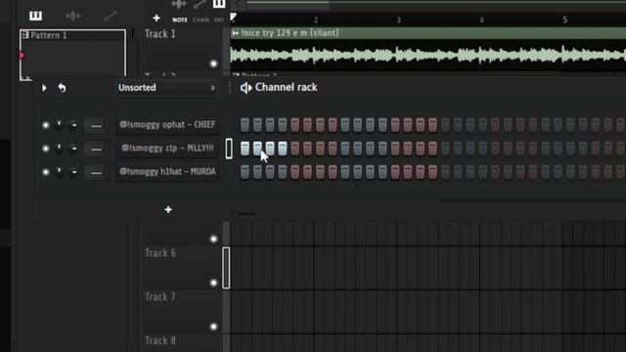This screenshot has width=626, height=352.
Task: Click the plus button beside NOTE tab
Action: [156, 18]
